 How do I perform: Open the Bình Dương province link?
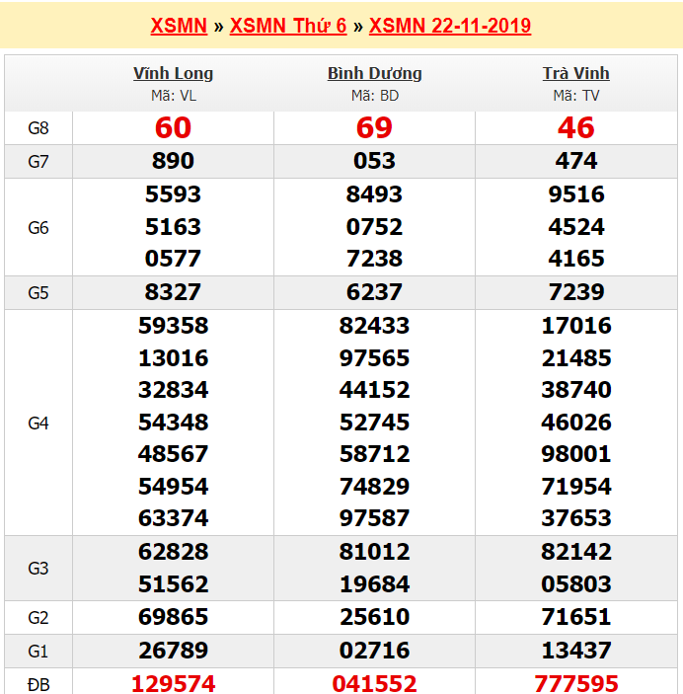(374, 73)
